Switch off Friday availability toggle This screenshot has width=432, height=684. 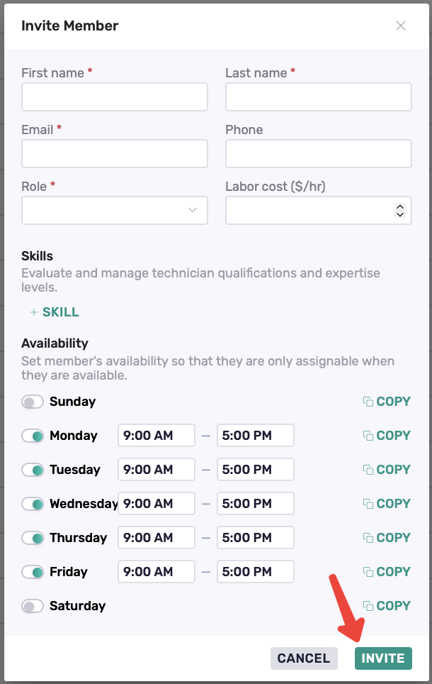coord(33,572)
